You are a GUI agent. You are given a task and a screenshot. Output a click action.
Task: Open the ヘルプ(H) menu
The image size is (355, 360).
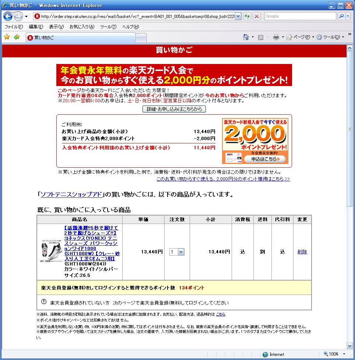point(131,27)
